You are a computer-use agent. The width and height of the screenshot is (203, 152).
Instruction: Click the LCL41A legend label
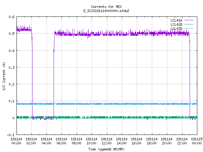coord(176,20)
